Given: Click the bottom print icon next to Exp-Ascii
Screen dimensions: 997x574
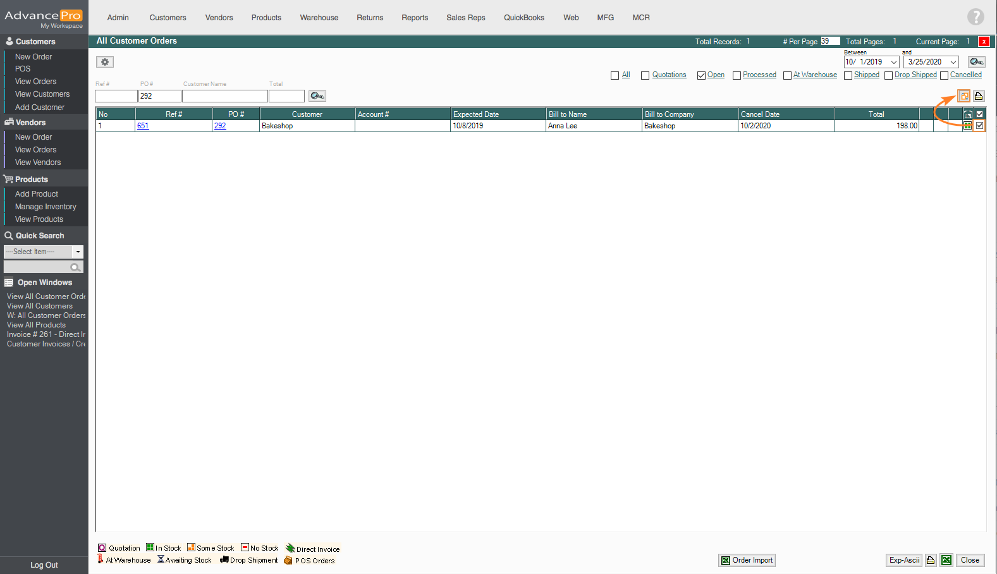Looking at the screenshot, I should tap(931, 560).
